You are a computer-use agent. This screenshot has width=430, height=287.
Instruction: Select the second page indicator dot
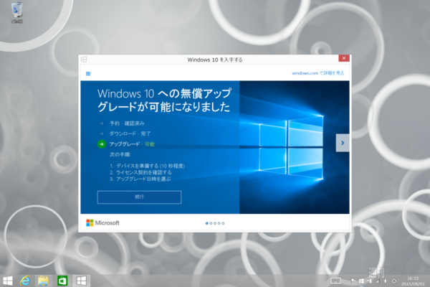pos(211,223)
